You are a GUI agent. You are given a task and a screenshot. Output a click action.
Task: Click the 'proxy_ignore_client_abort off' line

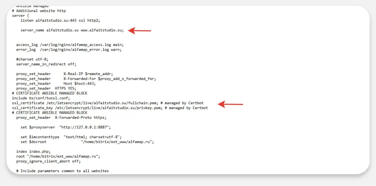click(x=48, y=161)
